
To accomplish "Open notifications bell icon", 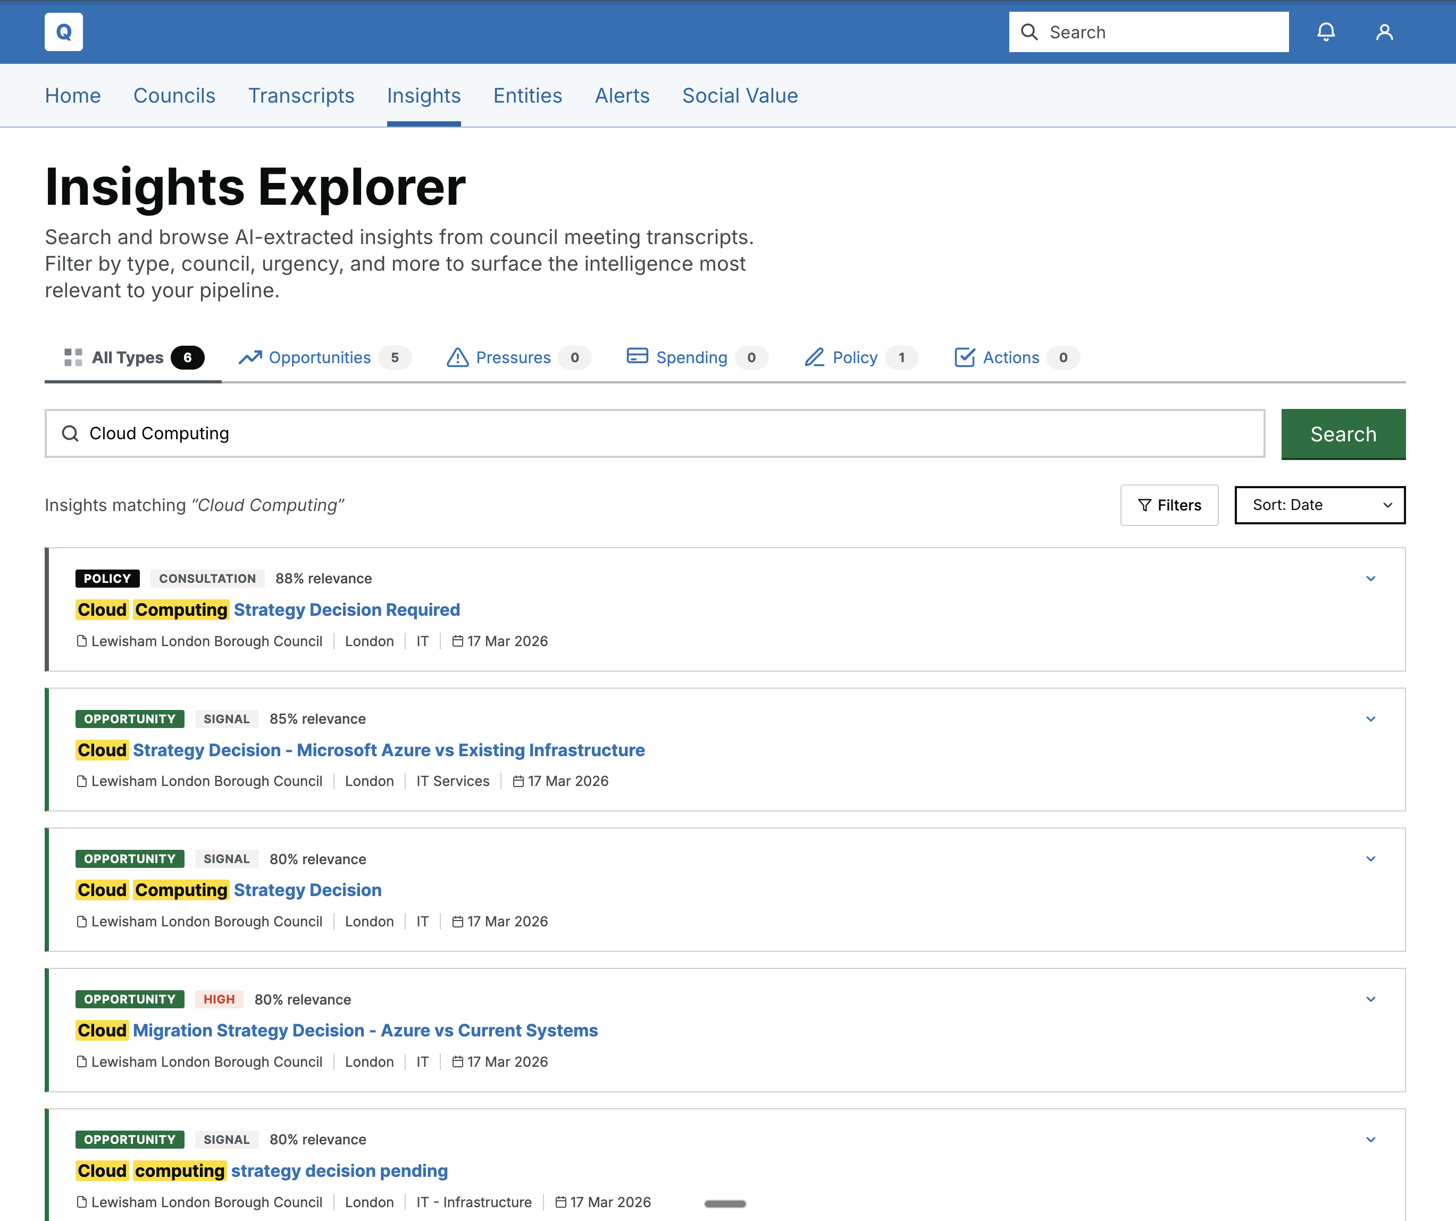I will 1326,32.
